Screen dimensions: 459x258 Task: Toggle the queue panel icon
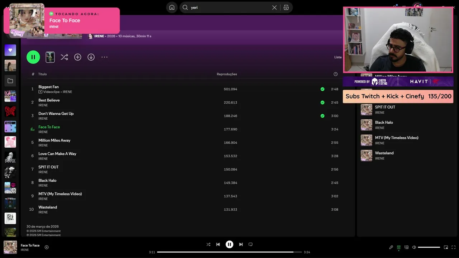tap(399, 247)
